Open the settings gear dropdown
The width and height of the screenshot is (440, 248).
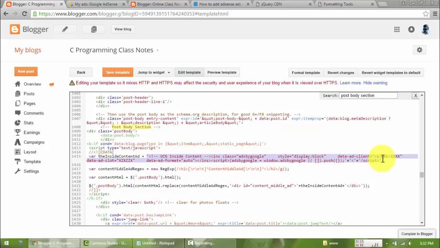pyautogui.click(x=419, y=50)
